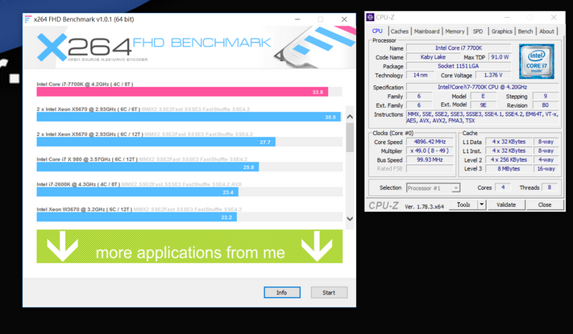Click the pink i7-7700K result bar 33.8

click(x=182, y=92)
